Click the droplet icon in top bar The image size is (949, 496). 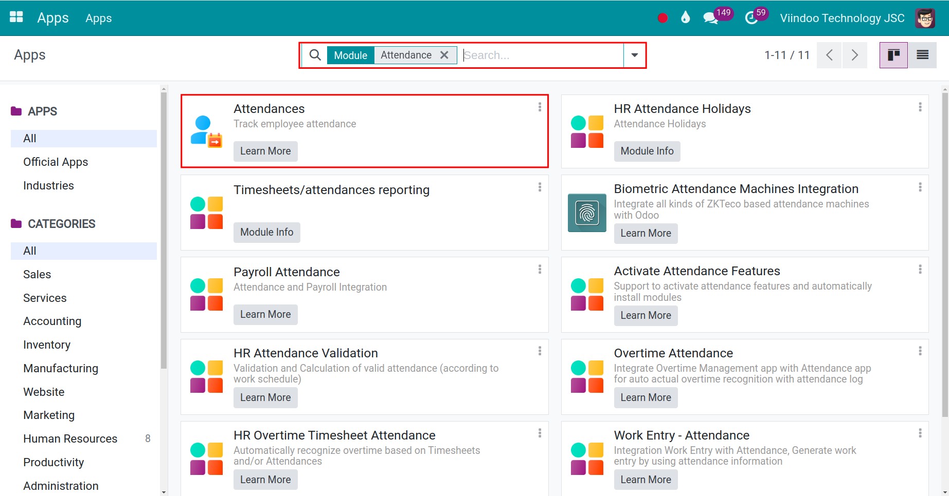pos(685,17)
